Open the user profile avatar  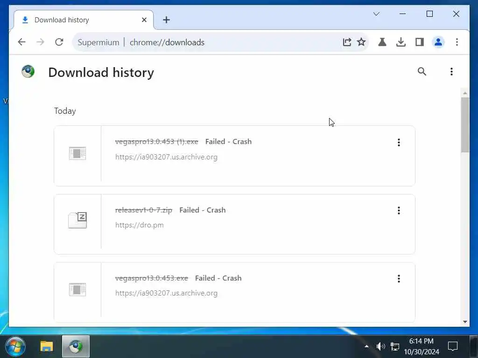coord(438,42)
